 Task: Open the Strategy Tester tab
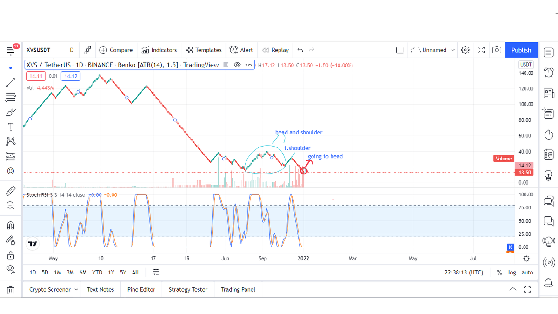tap(188, 289)
